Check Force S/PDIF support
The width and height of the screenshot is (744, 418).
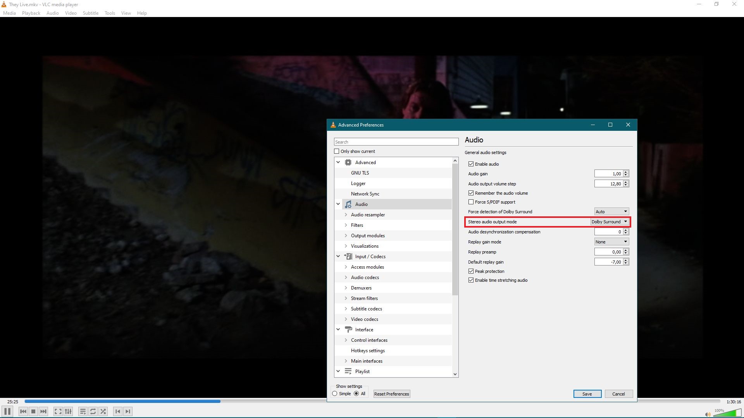pos(471,202)
